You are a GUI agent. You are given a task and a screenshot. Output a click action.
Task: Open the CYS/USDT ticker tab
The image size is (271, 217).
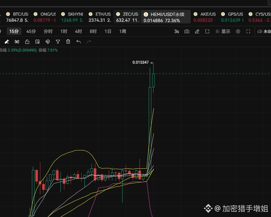tap(259, 17)
